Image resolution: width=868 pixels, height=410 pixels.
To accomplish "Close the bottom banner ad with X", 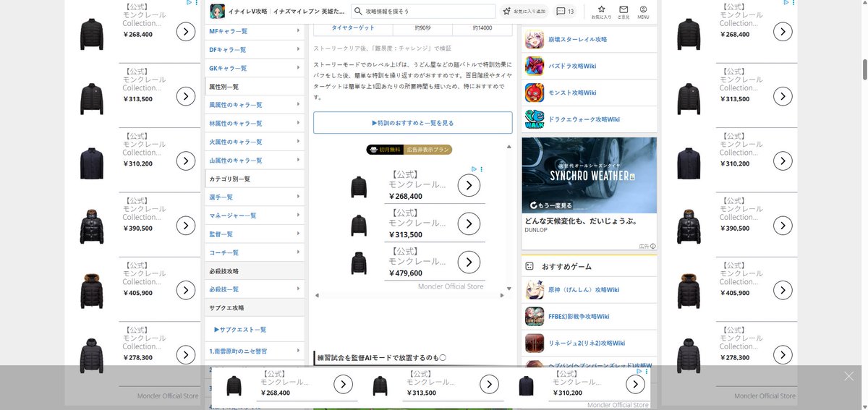I will tap(848, 376).
